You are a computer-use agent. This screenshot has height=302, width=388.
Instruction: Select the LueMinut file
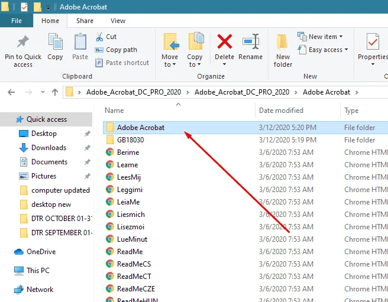click(x=132, y=239)
